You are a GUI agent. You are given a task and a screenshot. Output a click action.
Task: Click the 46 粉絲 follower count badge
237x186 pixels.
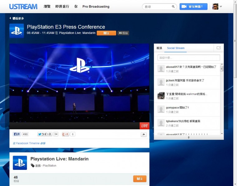pyautogui.click(x=123, y=33)
